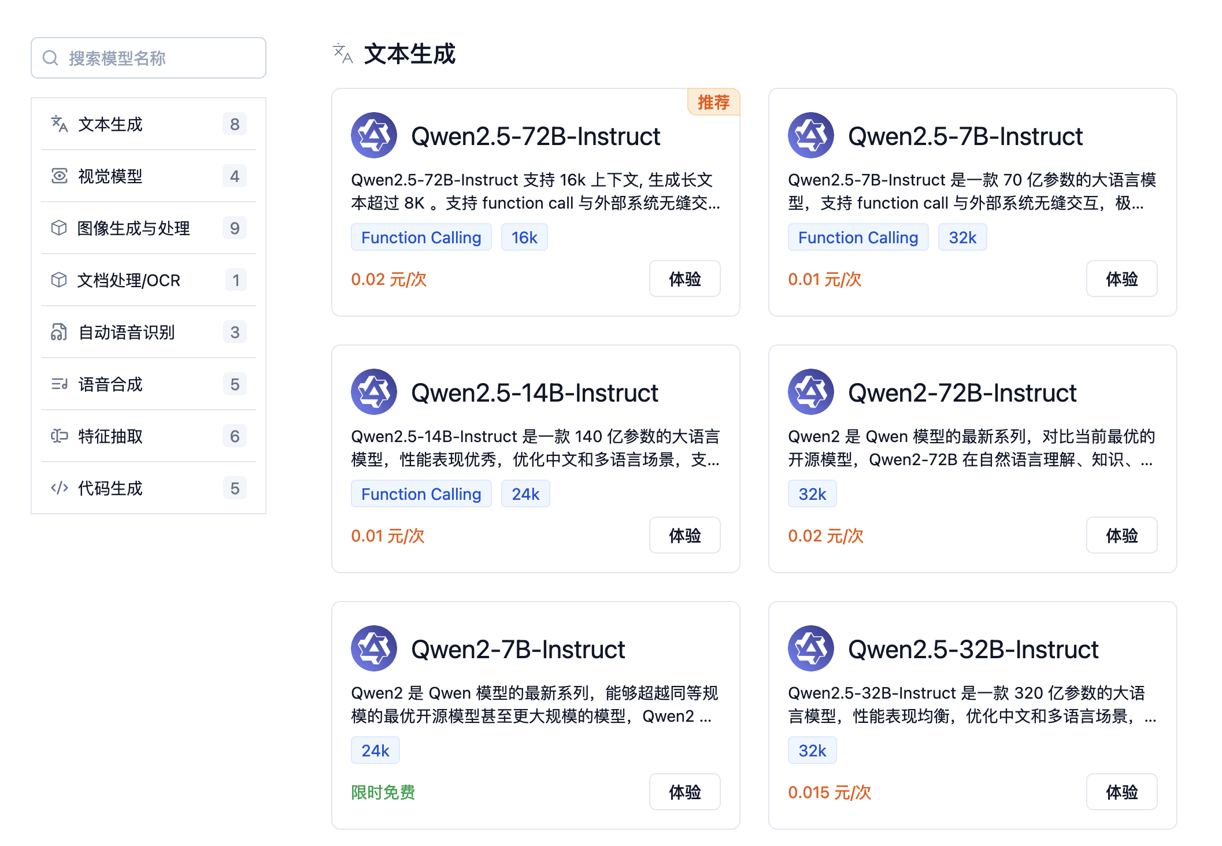Click the Qwen logo on Qwen2.5-7B-Instruct card
This screenshot has height=846, width=1222.
pos(810,135)
